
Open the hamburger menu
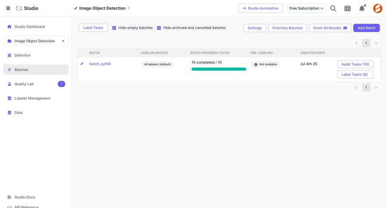click(8, 8)
